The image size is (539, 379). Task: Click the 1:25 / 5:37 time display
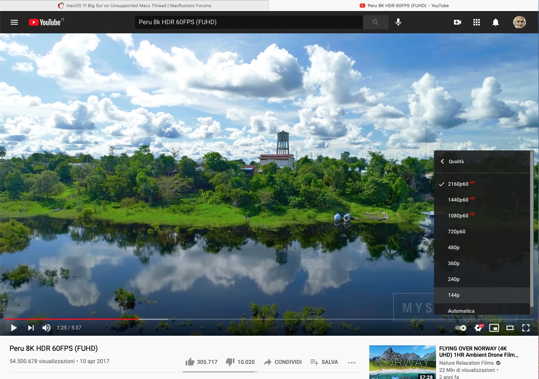coord(69,328)
